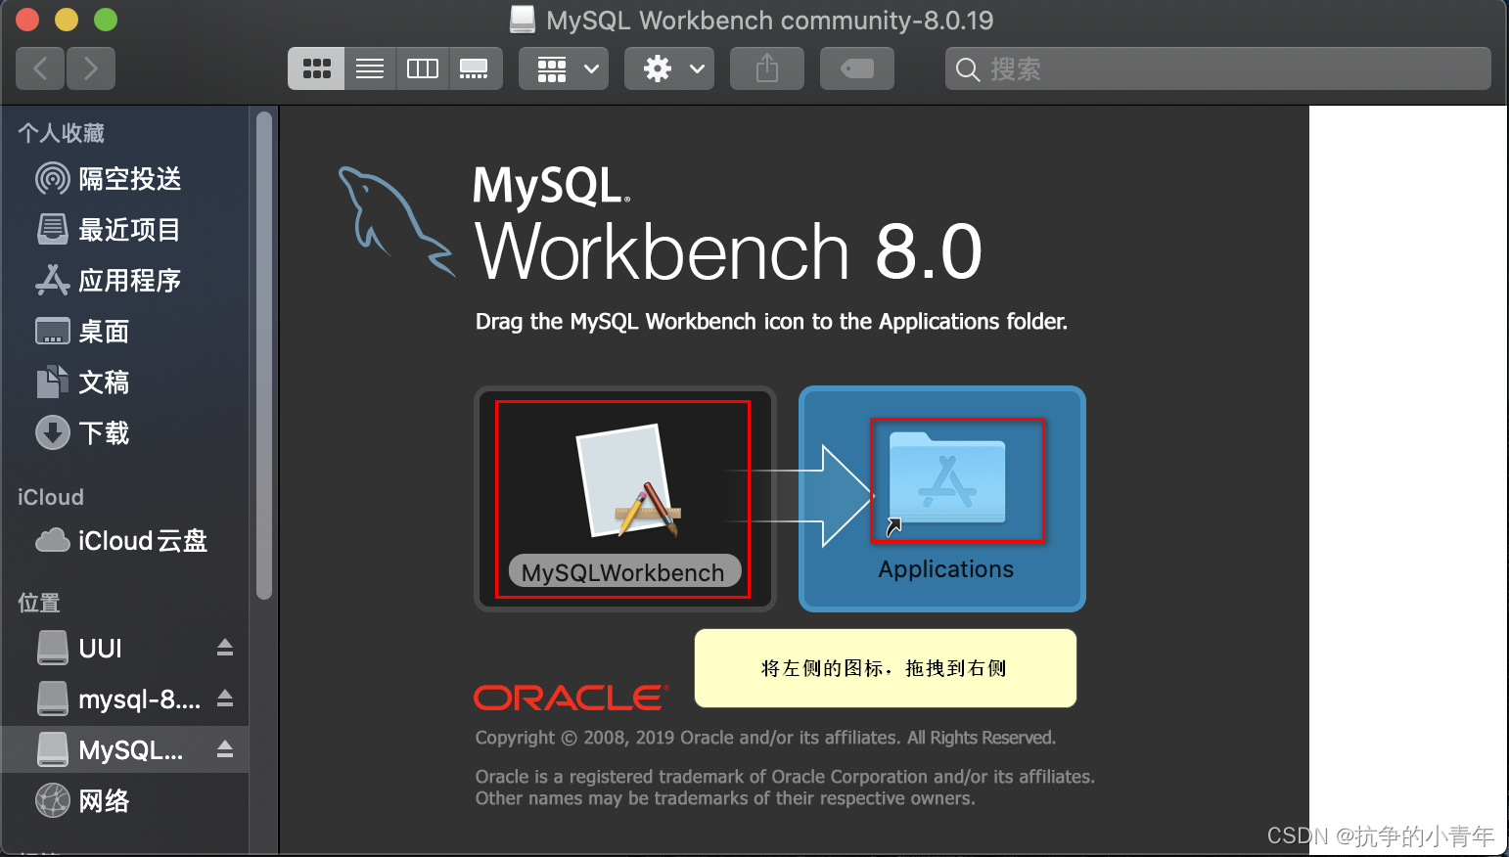This screenshot has height=857, width=1509.
Task: Open 桌面 in sidebar
Action: click(125, 332)
